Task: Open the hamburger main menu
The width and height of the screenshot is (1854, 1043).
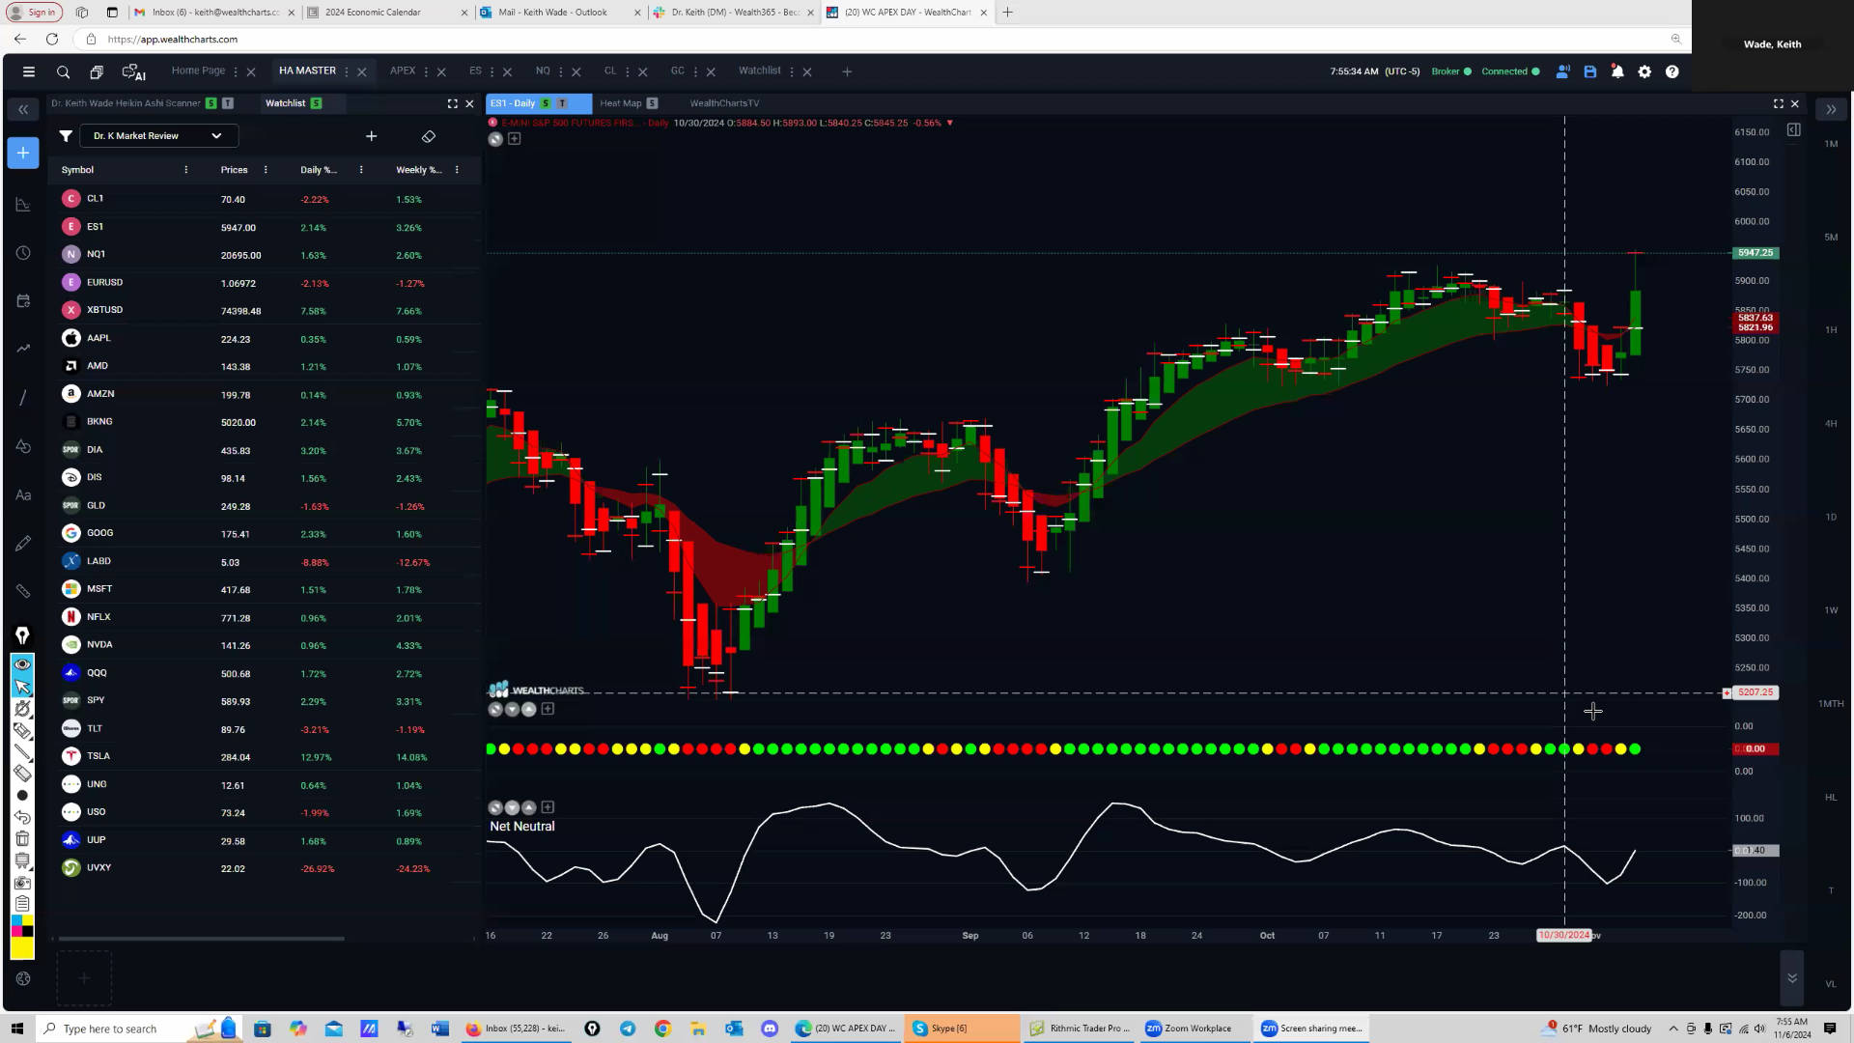Action: click(x=29, y=71)
